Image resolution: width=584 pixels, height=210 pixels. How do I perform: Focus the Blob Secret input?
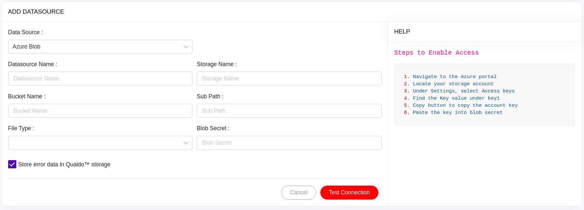click(289, 143)
